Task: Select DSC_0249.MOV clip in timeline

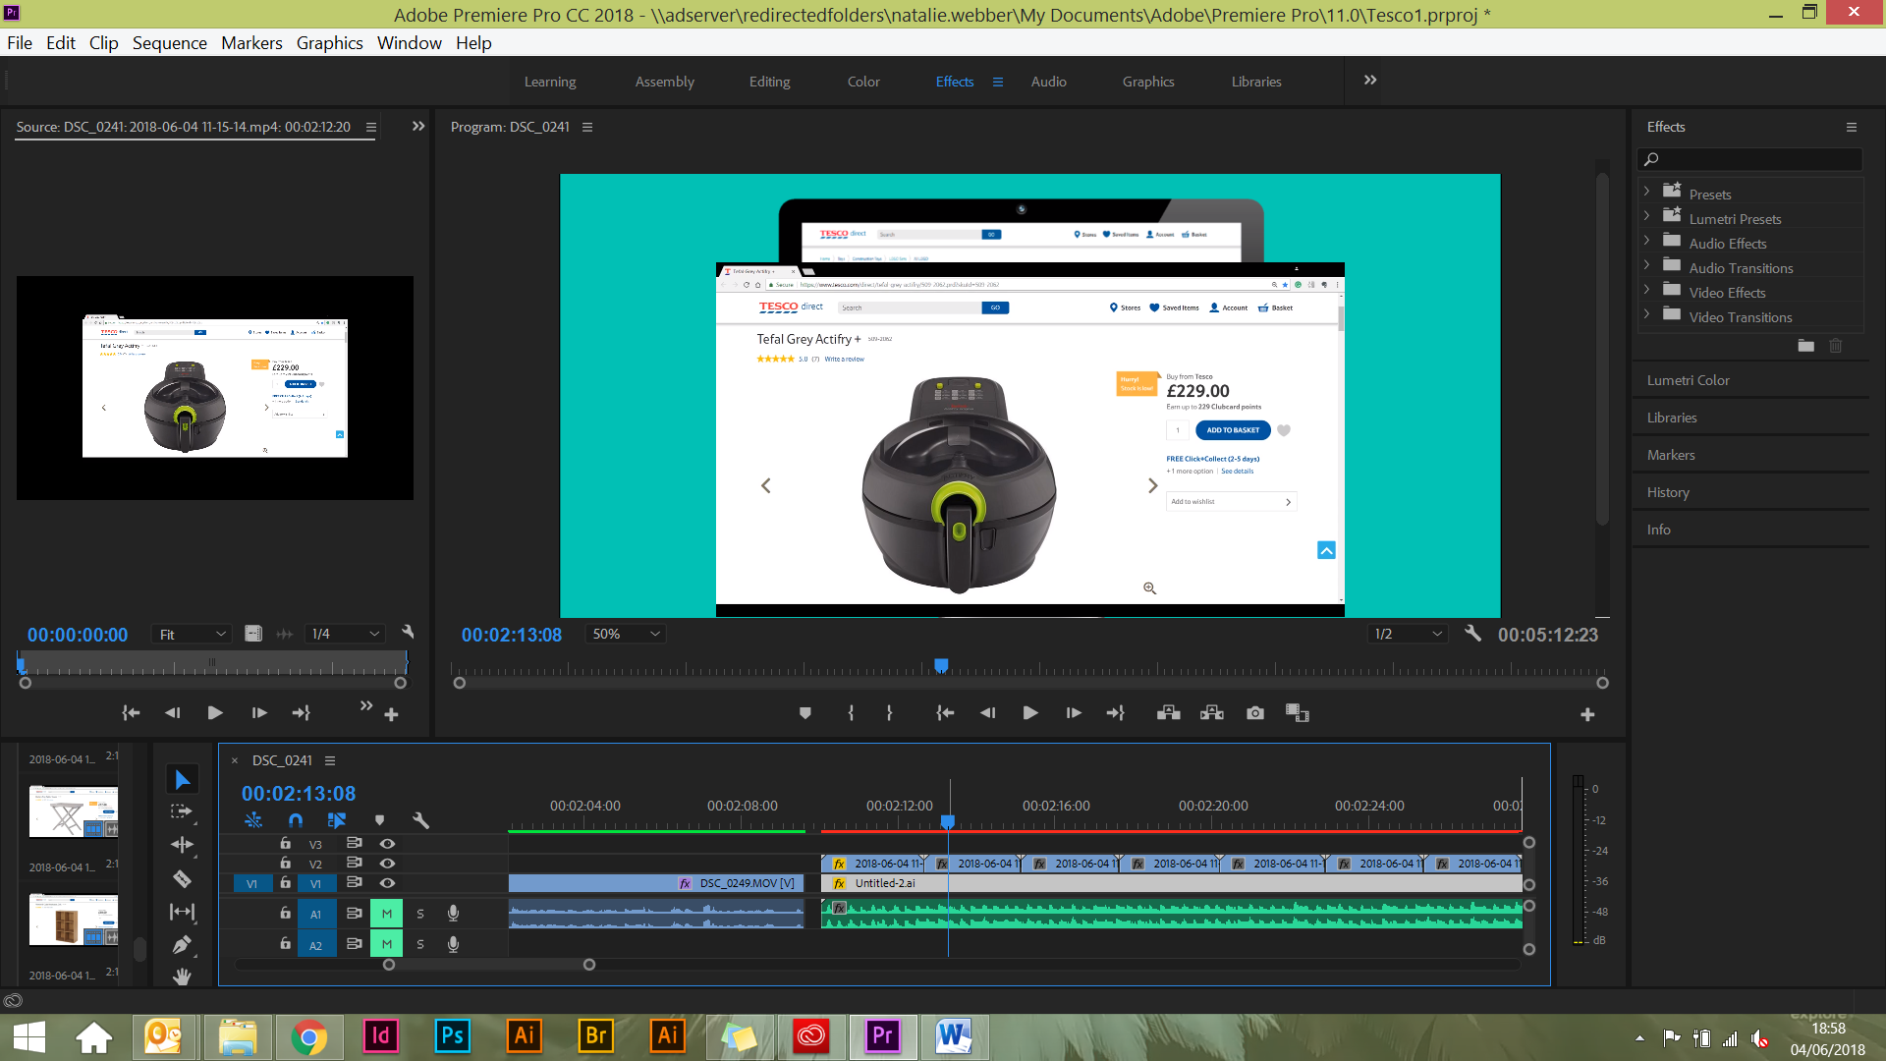Action: tap(656, 883)
